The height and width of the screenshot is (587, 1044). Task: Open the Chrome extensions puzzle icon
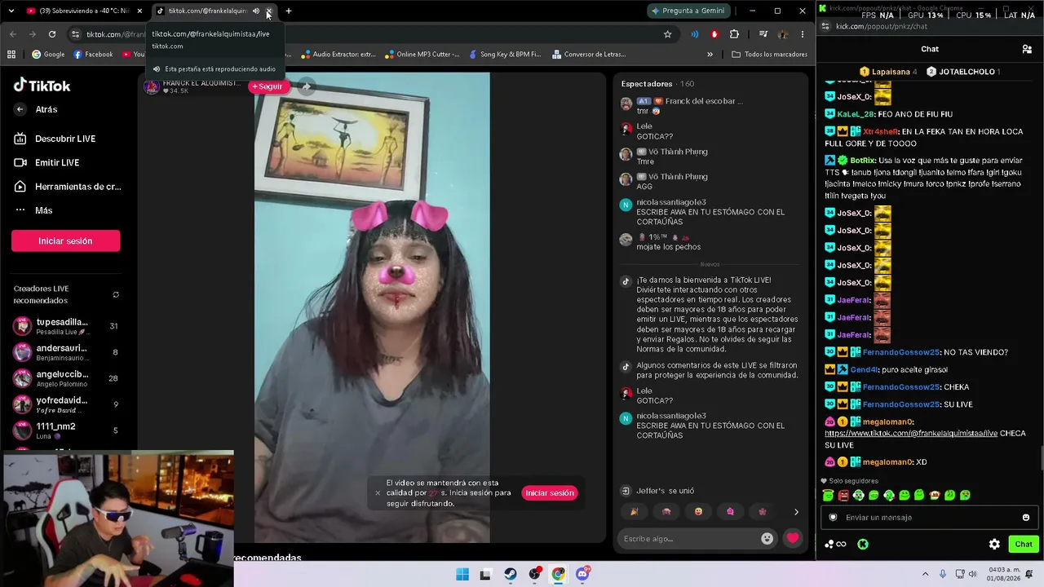pyautogui.click(x=734, y=34)
